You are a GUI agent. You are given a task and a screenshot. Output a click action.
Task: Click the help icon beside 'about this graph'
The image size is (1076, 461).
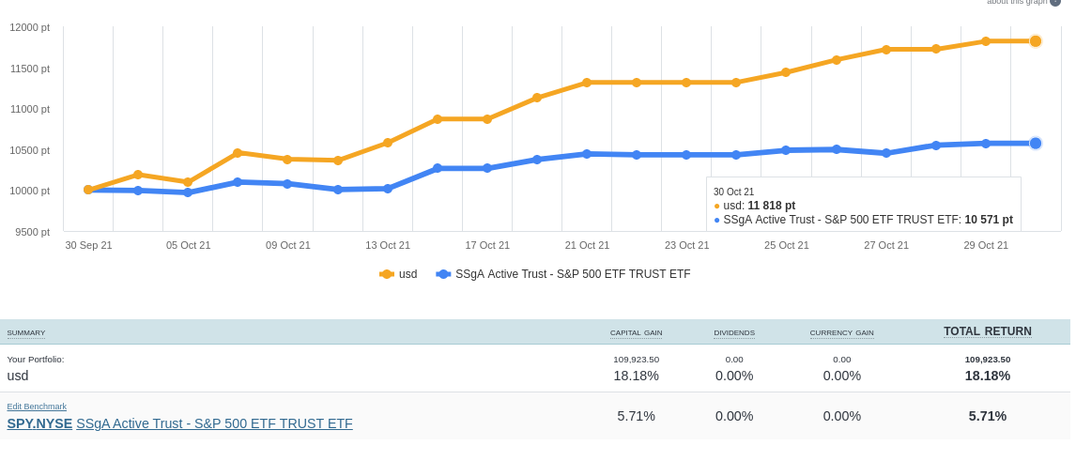[x=1055, y=2]
